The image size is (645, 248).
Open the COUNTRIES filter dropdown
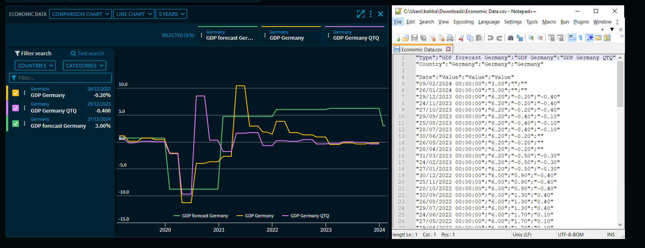pos(35,65)
